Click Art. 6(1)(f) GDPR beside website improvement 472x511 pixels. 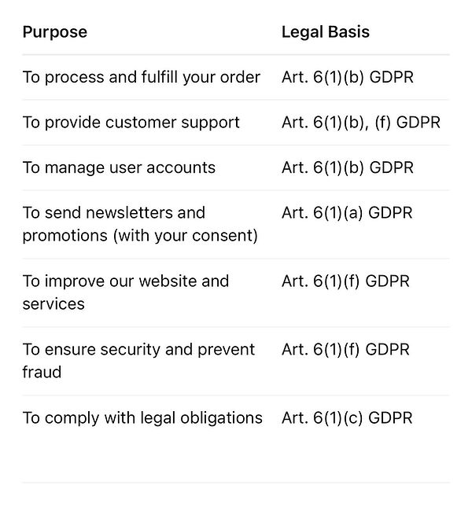(345, 281)
